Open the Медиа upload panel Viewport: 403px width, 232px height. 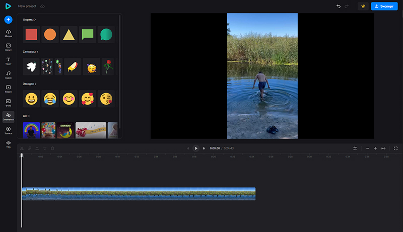[x=8, y=33]
